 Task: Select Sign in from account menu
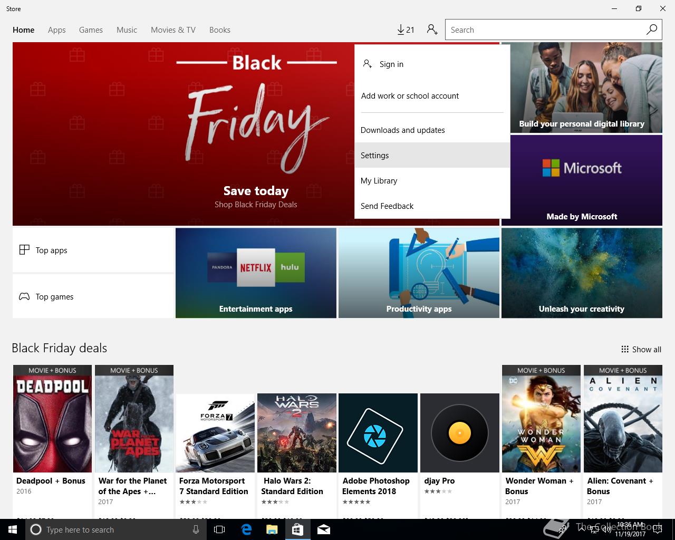click(x=432, y=64)
